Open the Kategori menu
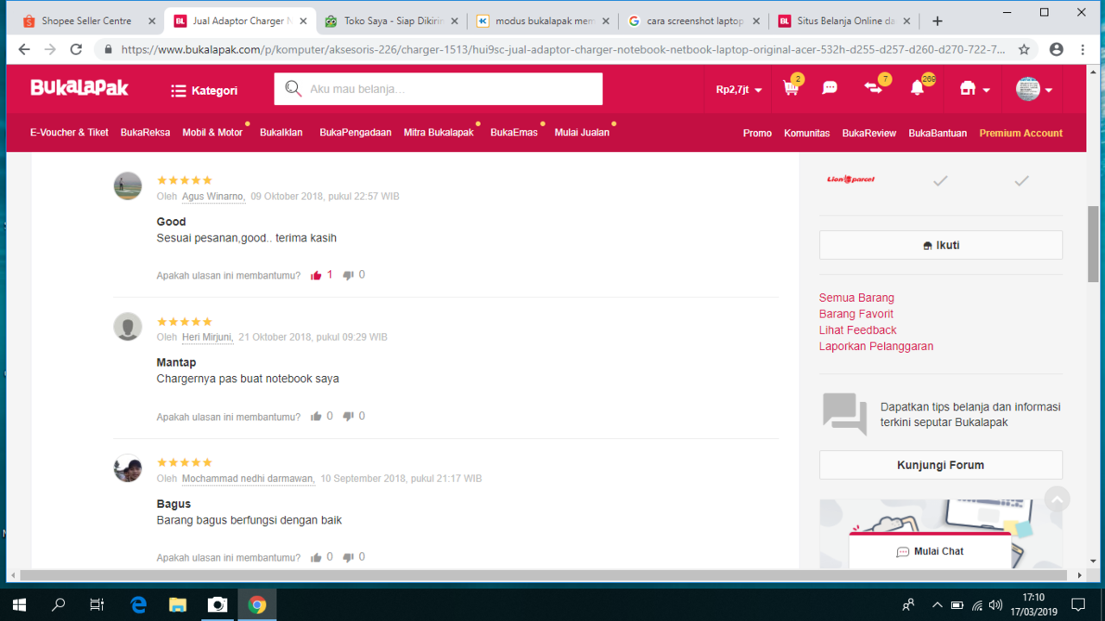1105x621 pixels. click(204, 90)
